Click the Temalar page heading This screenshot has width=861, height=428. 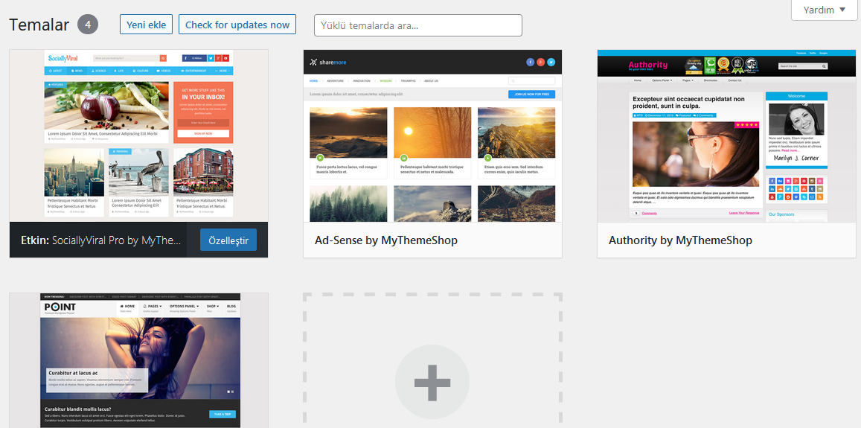39,25
